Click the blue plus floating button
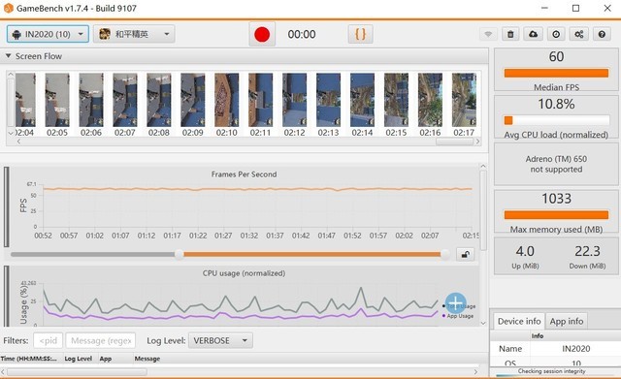 [x=455, y=303]
